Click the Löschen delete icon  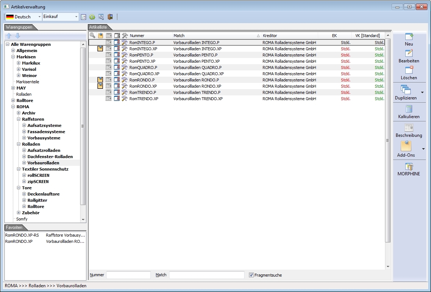tap(409, 70)
